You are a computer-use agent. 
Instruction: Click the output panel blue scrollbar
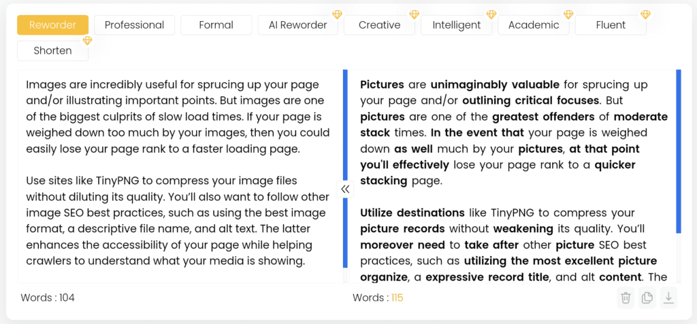point(679,151)
